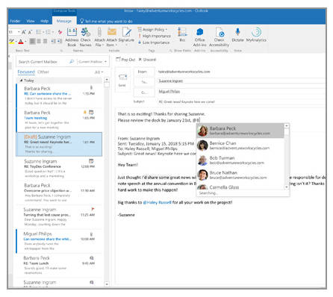Switch to the Message tab

pos(64,21)
